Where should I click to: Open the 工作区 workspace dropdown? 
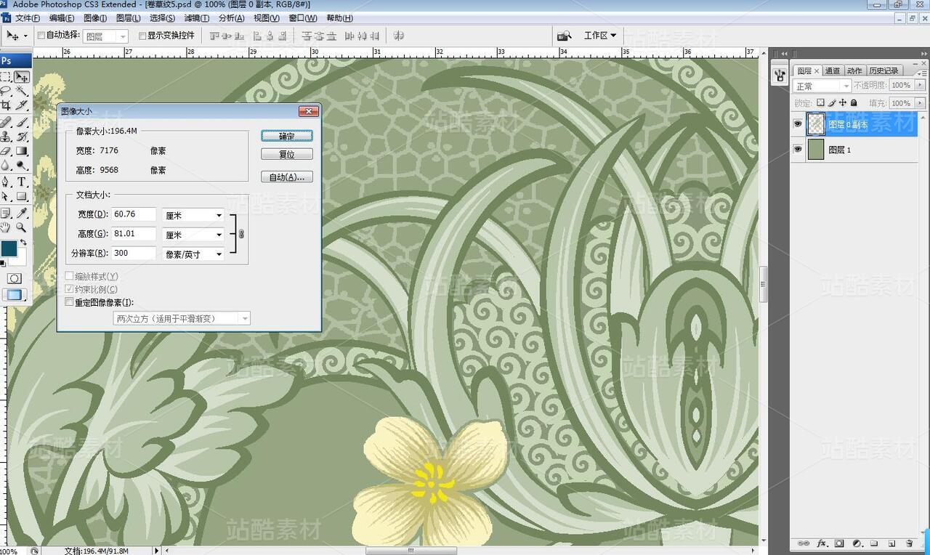pyautogui.click(x=600, y=36)
